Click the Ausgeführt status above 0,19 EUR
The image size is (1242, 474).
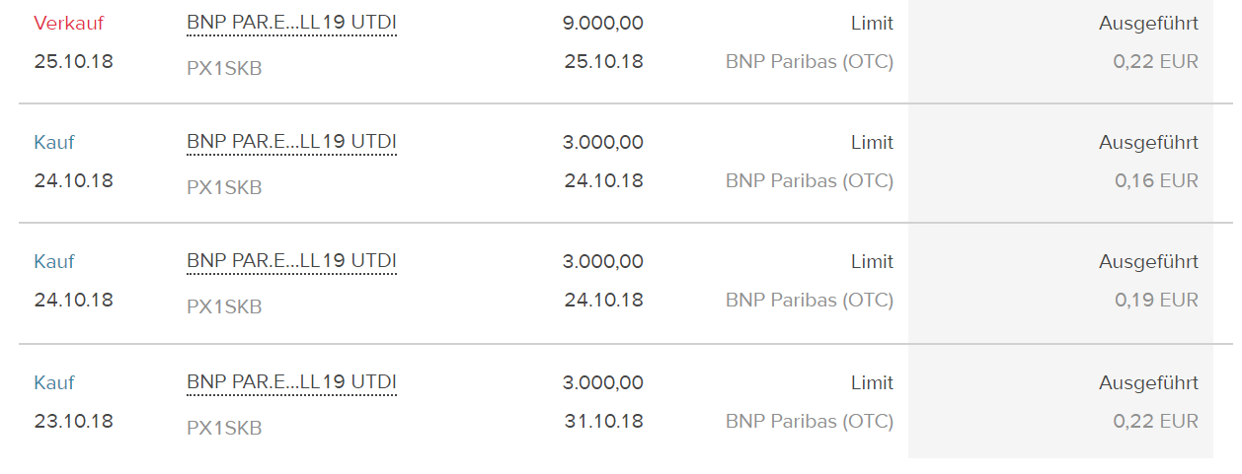[1148, 262]
